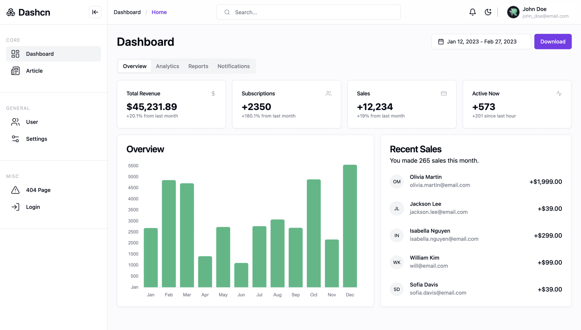Open Settings from the sidebar

point(36,139)
